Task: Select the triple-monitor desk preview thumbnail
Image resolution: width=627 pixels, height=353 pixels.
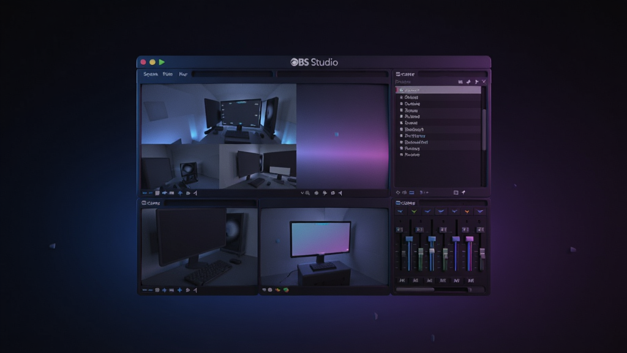Action: [x=219, y=113]
